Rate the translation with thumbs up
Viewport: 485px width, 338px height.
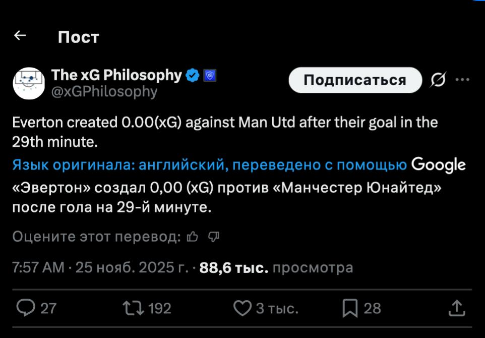pyautogui.click(x=192, y=237)
